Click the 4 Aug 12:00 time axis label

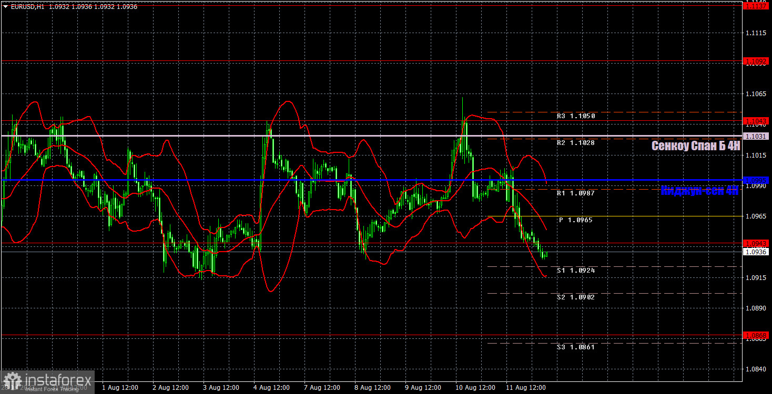271,388
